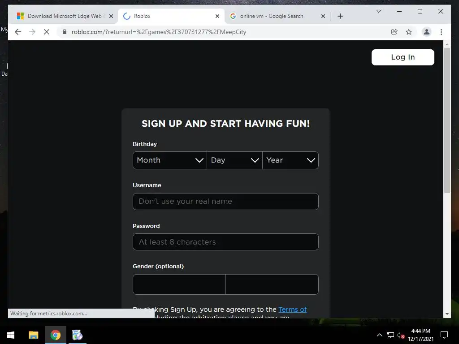
Task: Stop loading the page with X icon
Action: [47, 32]
